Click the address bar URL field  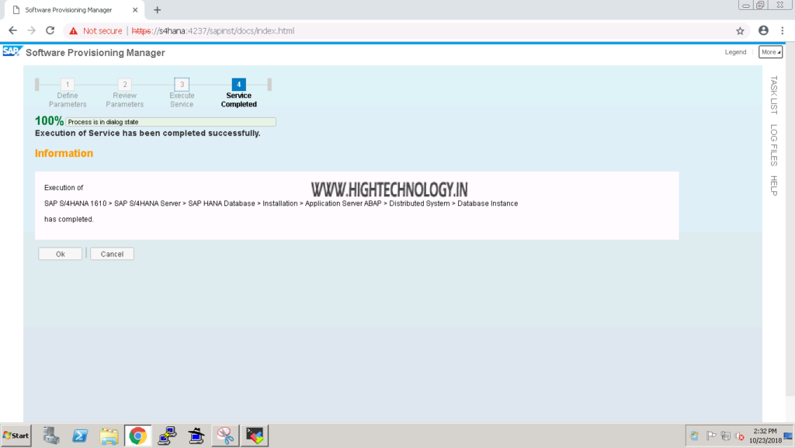pyautogui.click(x=405, y=31)
